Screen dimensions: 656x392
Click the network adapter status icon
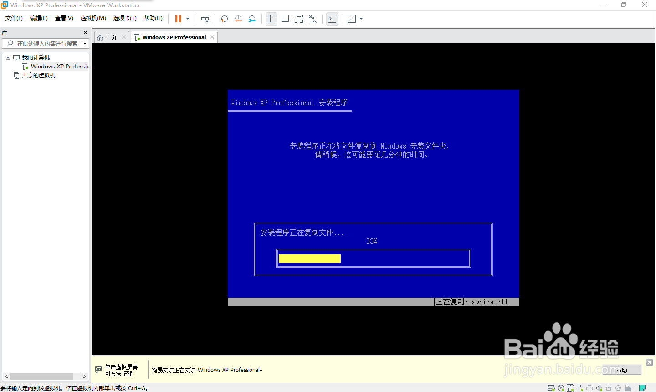(x=580, y=388)
